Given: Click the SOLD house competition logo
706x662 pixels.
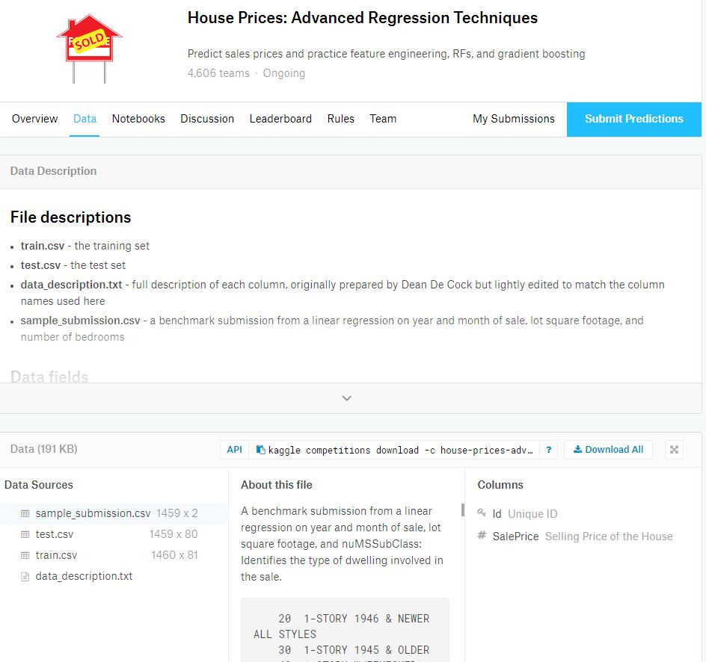Looking at the screenshot, I should pos(89,49).
